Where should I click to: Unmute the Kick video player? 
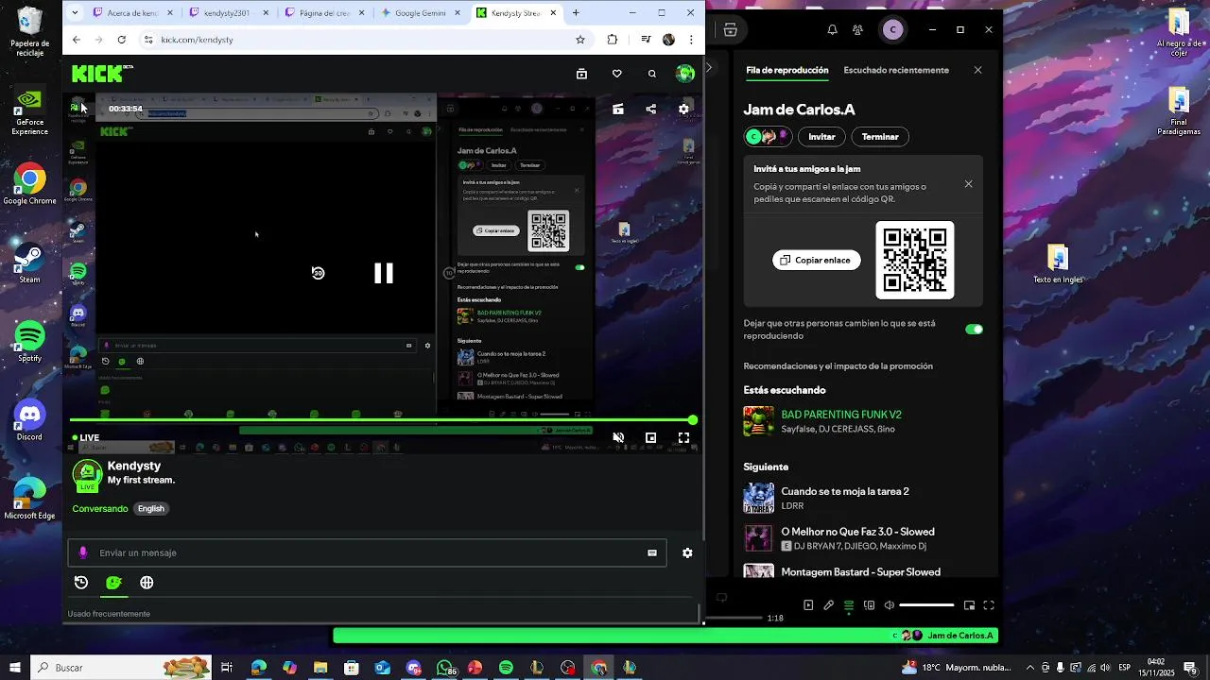click(x=618, y=437)
